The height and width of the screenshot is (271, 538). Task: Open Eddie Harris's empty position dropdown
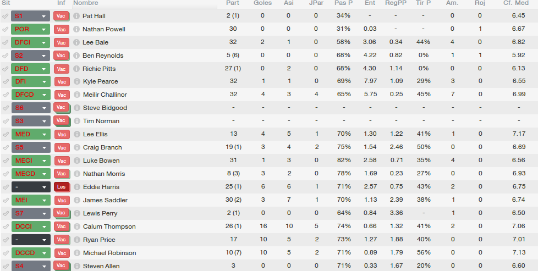tap(31, 187)
